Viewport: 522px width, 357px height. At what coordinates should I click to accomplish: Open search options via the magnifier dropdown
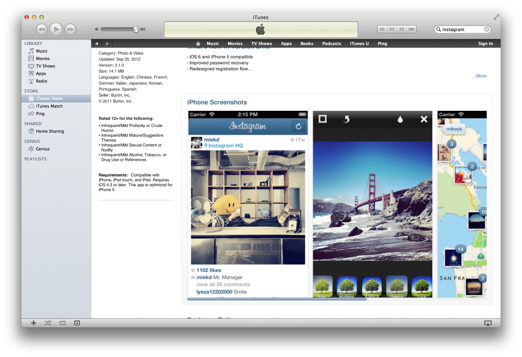pos(438,29)
